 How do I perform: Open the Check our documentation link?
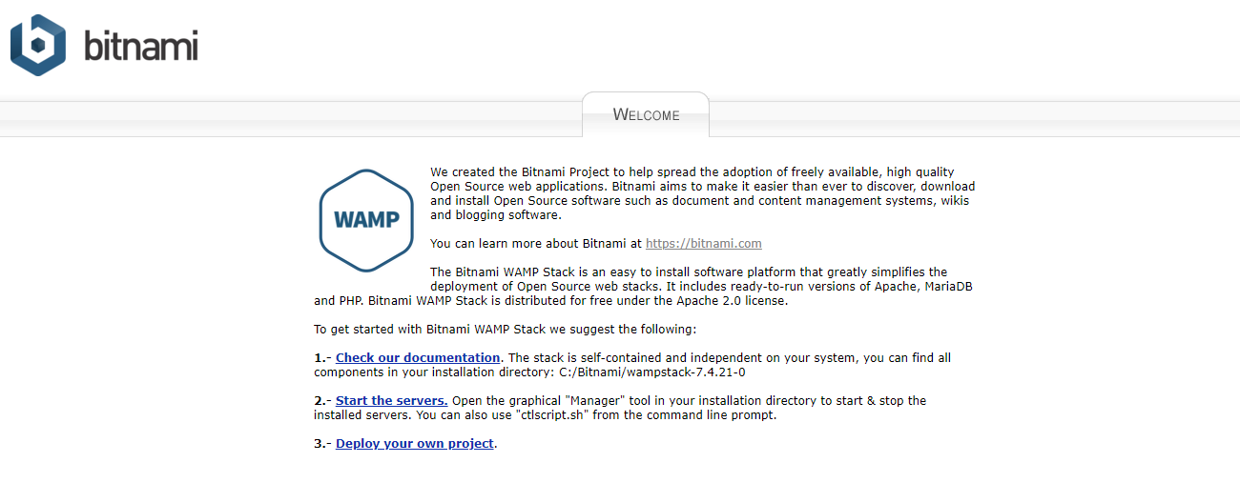coord(418,358)
